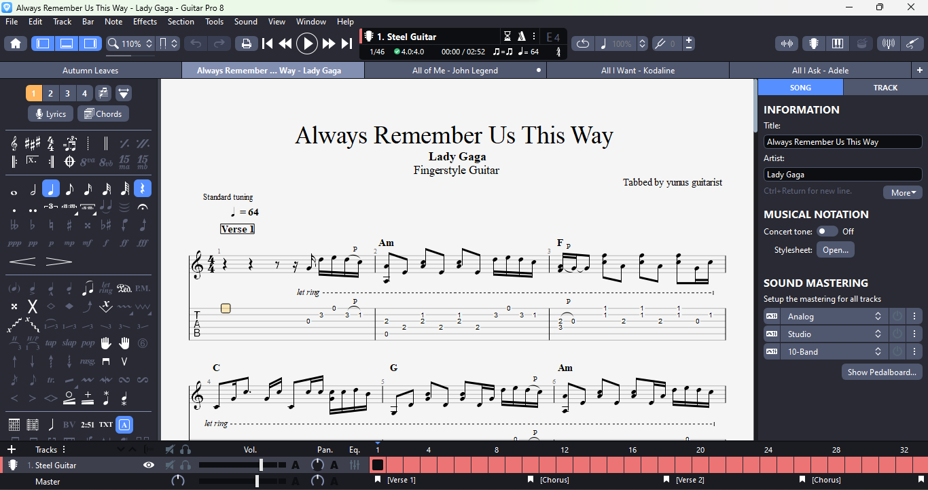Apply the dead note X
Viewport: 928px width, 490px height.
pyautogui.click(x=32, y=307)
